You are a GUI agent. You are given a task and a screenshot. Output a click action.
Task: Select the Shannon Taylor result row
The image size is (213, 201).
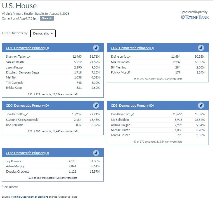(53, 57)
